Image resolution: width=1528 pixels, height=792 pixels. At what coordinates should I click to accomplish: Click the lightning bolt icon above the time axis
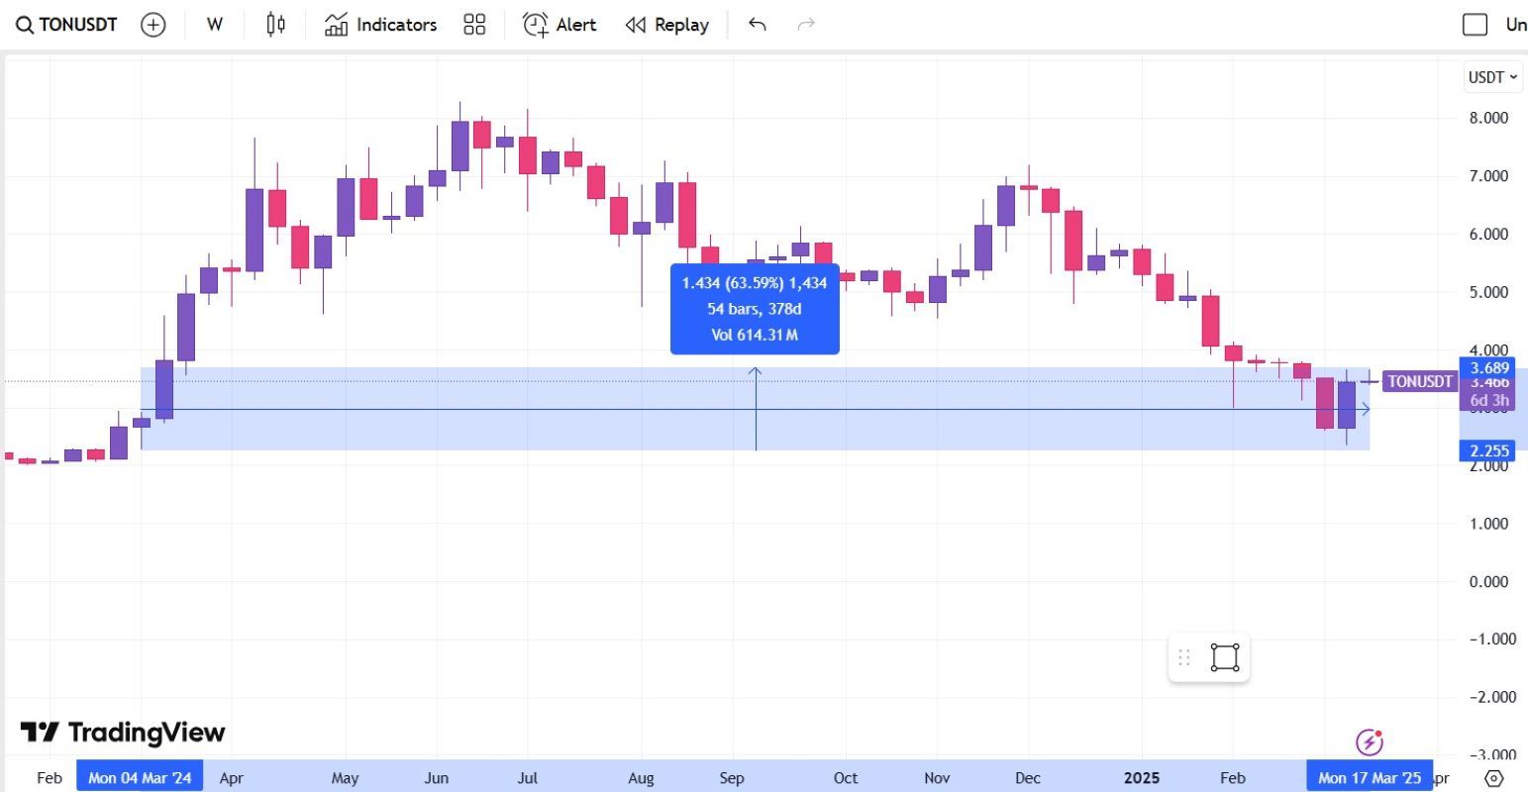[1369, 742]
